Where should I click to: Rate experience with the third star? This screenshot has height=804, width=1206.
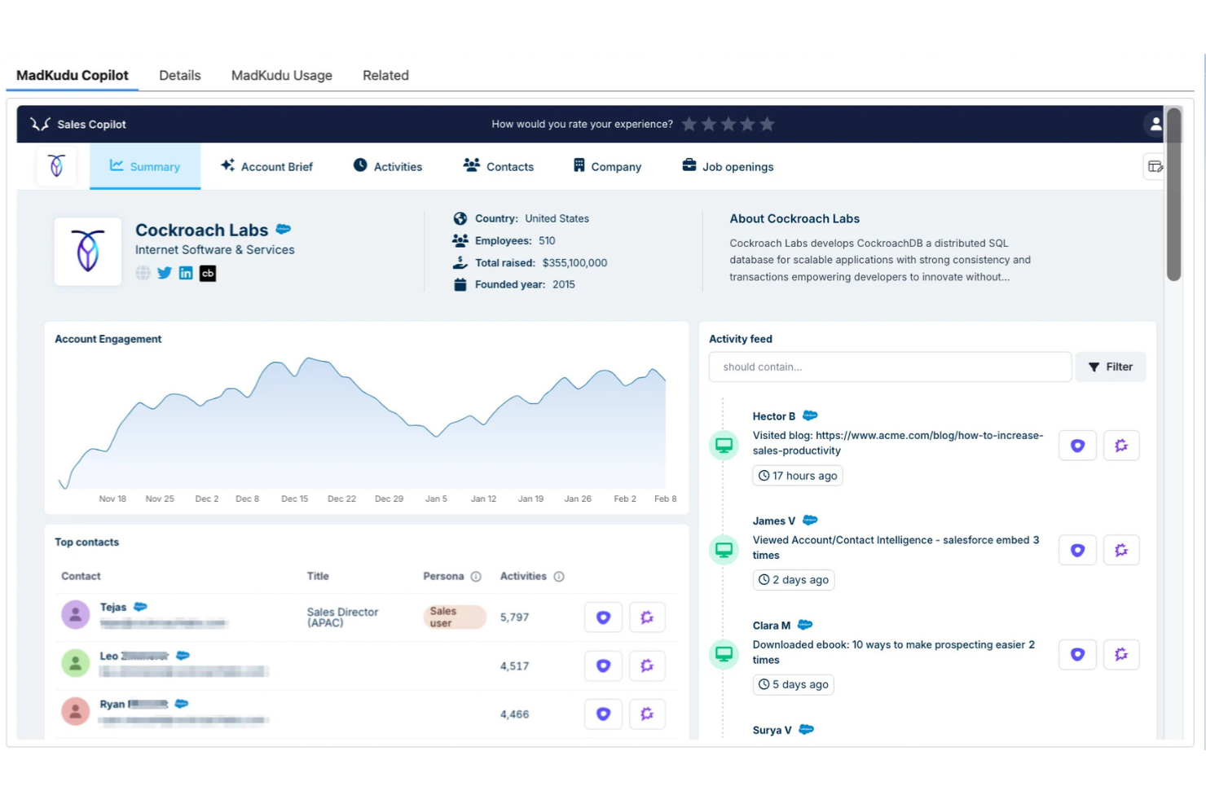click(x=728, y=124)
